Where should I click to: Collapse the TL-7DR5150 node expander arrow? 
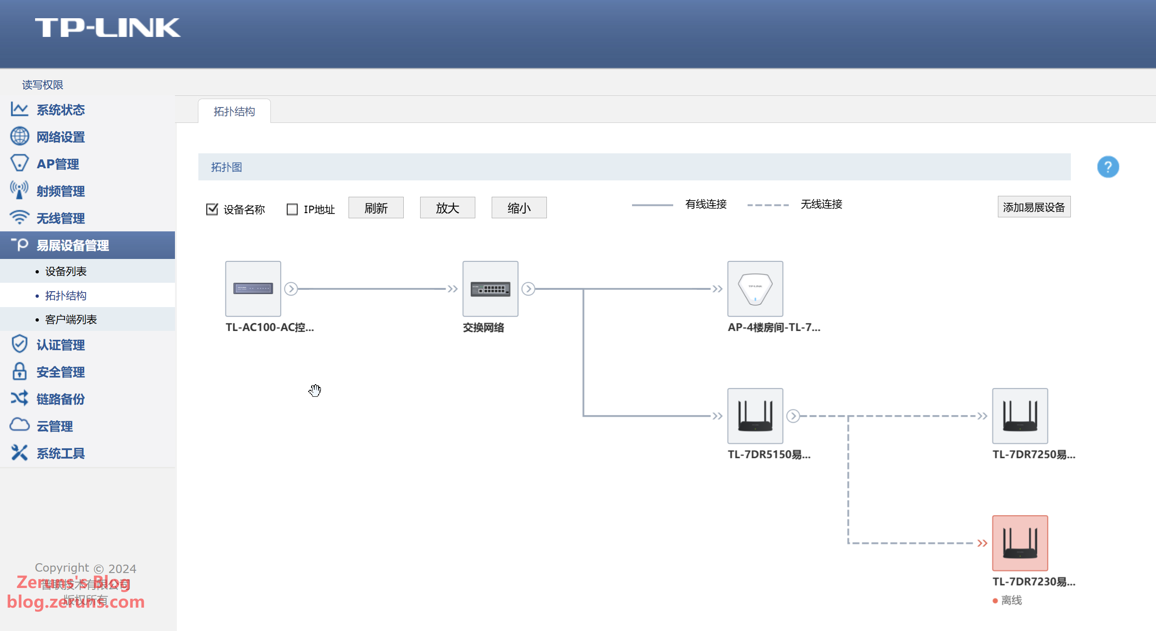point(793,416)
